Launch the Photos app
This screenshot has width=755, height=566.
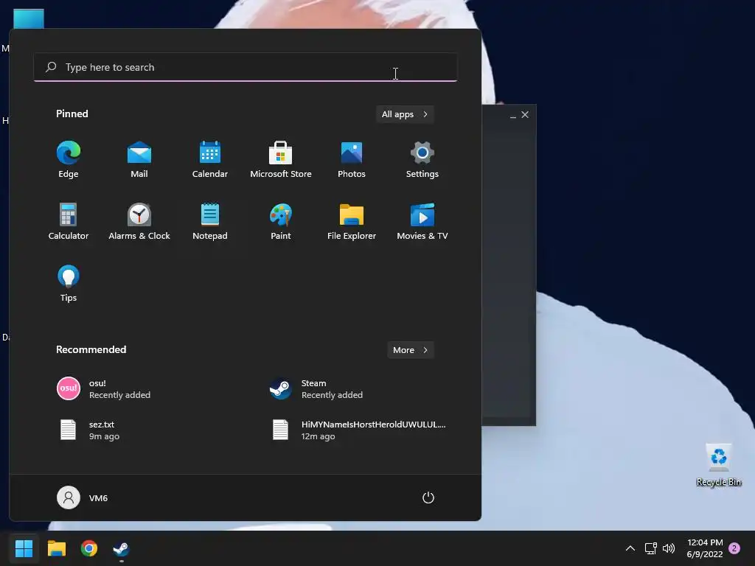pos(352,159)
